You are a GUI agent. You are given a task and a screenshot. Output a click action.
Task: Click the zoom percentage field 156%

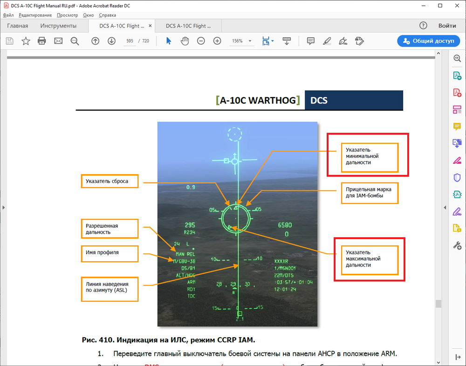[x=237, y=41]
